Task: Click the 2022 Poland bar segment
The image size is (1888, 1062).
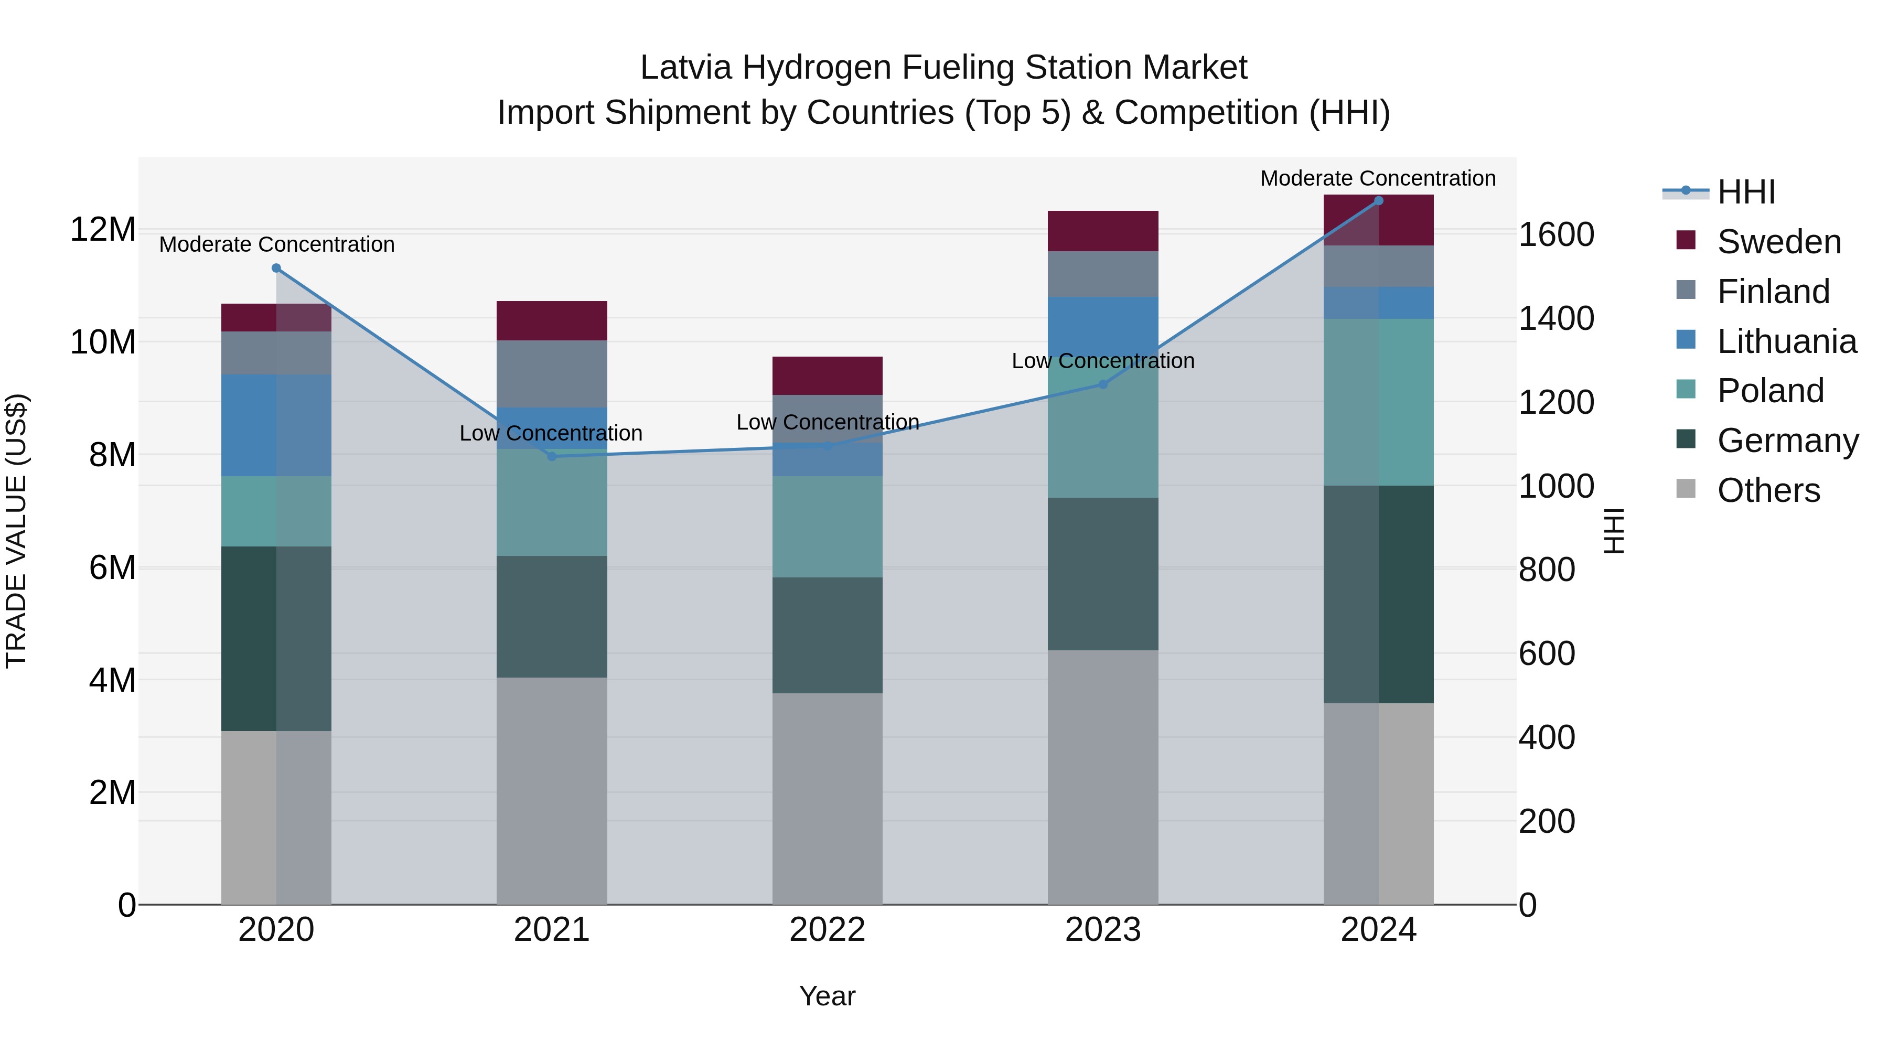Action: coord(828,527)
